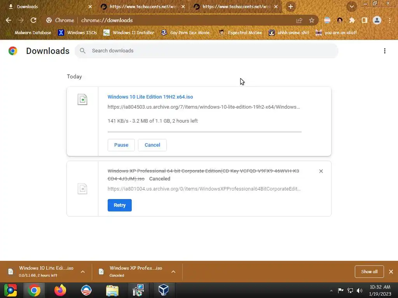Open VirtualBox from the taskbar
This screenshot has height=298, width=398.
164,290
